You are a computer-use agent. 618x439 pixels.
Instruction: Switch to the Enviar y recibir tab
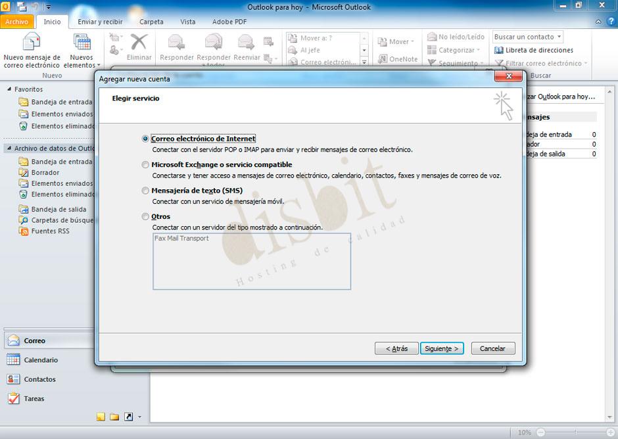[100, 22]
